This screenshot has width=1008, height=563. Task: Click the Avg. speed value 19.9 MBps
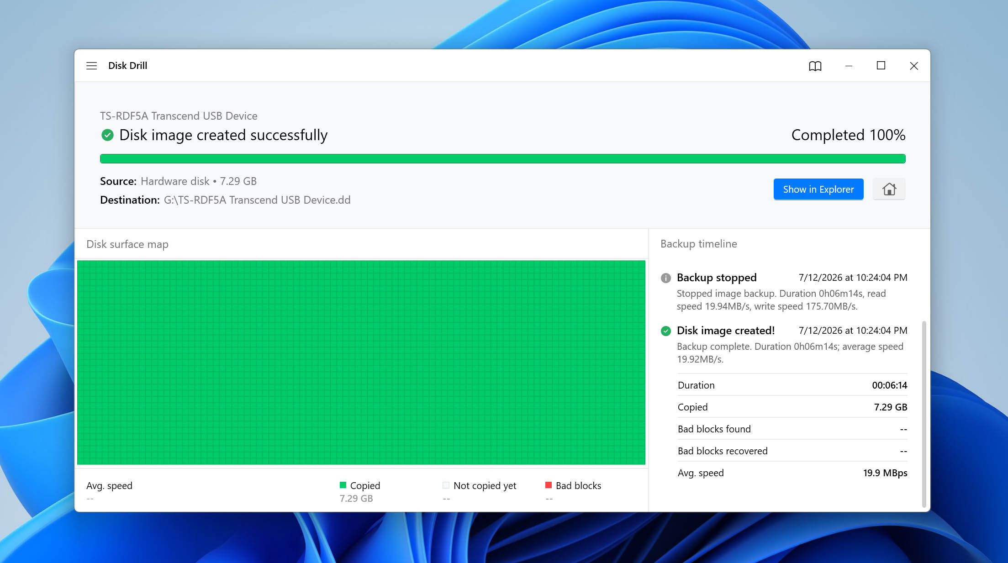pyautogui.click(x=885, y=473)
